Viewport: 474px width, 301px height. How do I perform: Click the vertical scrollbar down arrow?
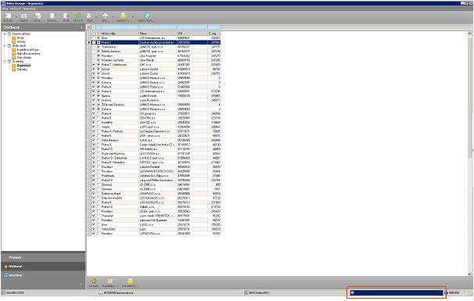pyautogui.click(x=469, y=274)
